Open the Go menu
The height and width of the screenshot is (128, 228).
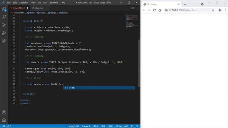[39, 2]
